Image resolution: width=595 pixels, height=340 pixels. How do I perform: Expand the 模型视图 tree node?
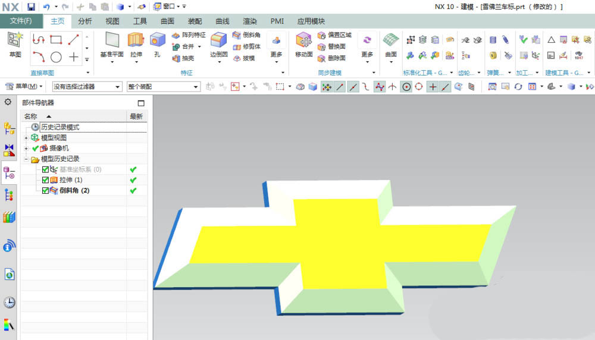[x=26, y=138]
